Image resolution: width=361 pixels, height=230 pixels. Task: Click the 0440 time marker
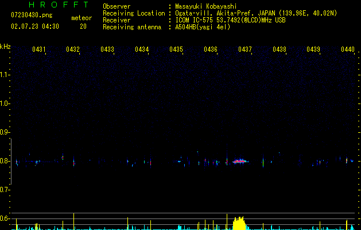click(x=348, y=49)
